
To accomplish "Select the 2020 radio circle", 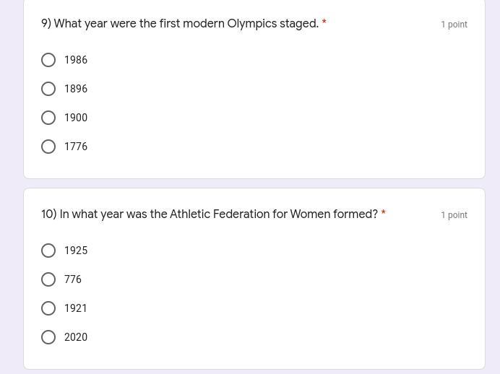I will pos(48,337).
